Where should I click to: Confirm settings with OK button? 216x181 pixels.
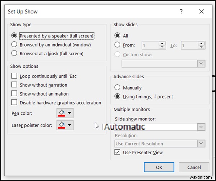pos(159,167)
